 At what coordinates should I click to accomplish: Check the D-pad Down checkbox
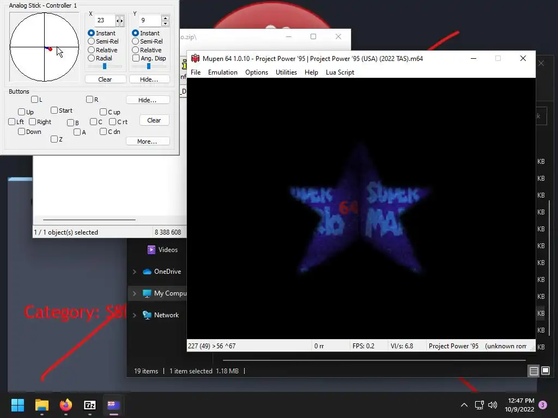[x=21, y=132]
